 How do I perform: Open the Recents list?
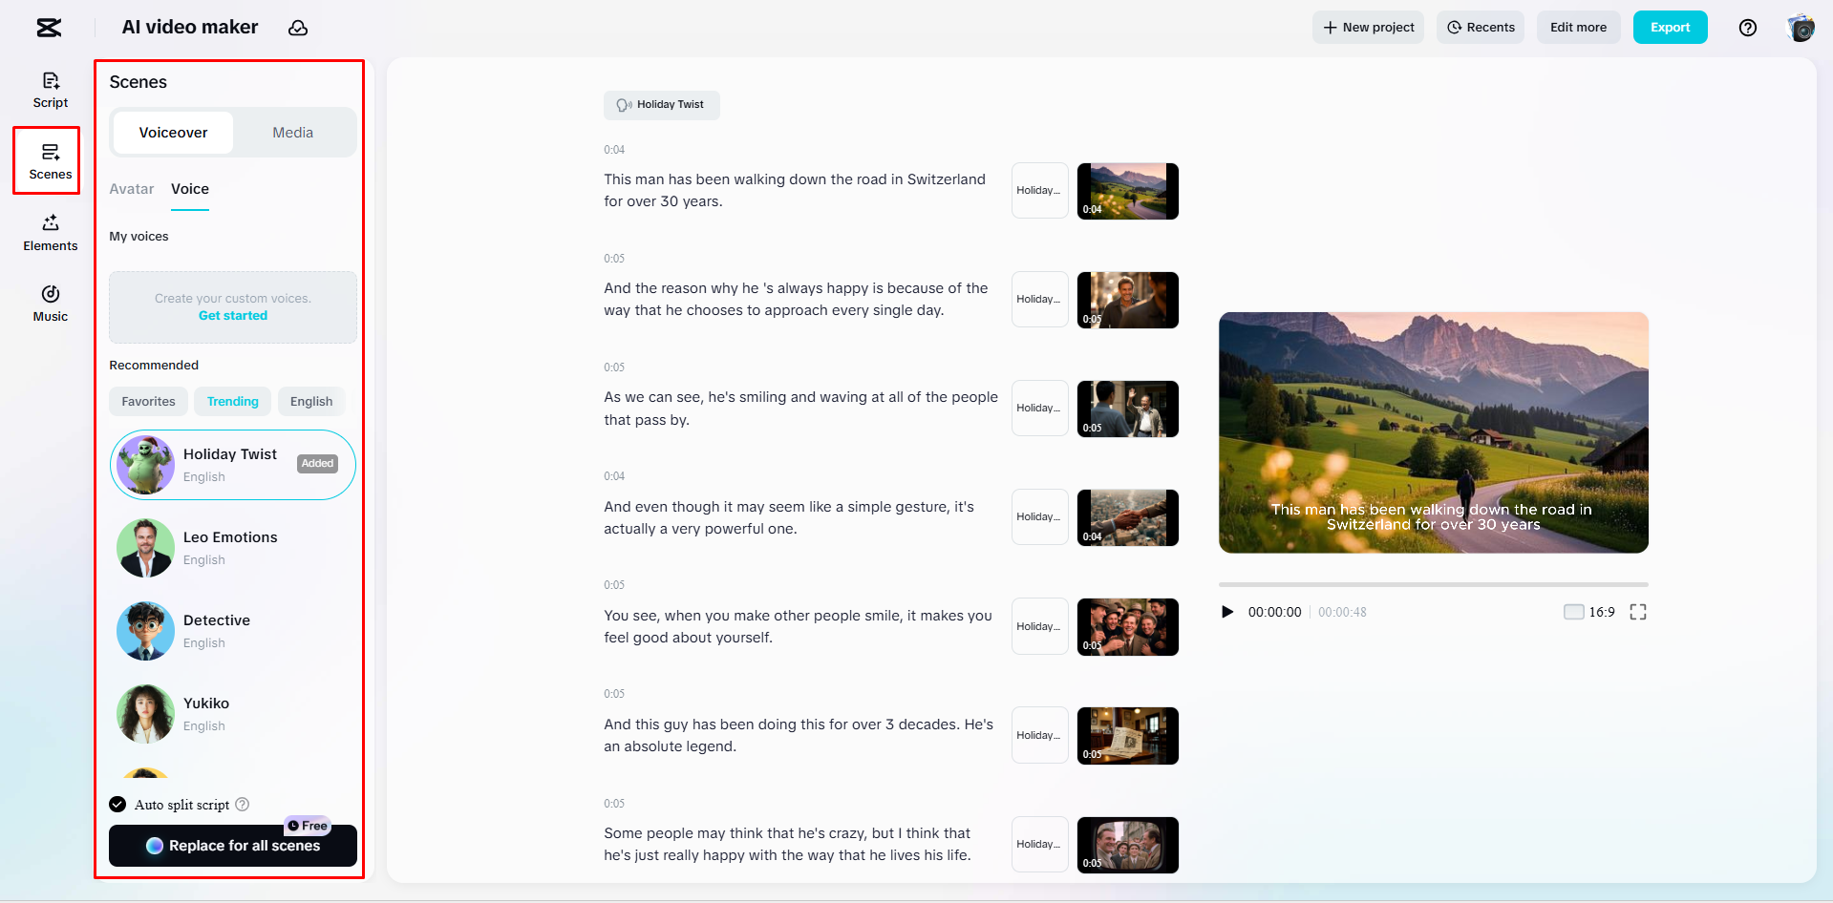(1481, 28)
